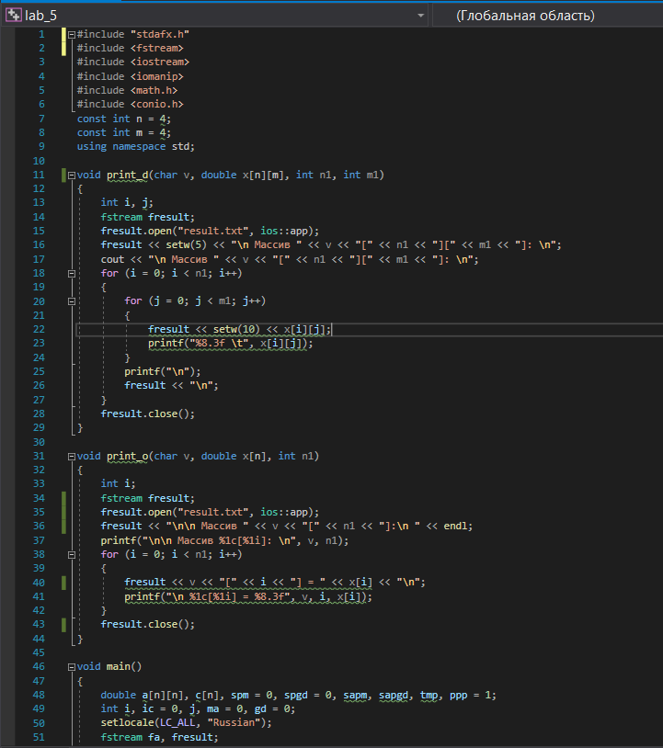Collapse the main function outline
This screenshot has height=748, width=663.
[x=72, y=667]
